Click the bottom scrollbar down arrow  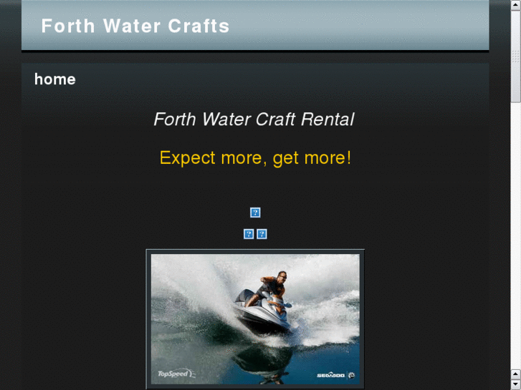coord(516,385)
